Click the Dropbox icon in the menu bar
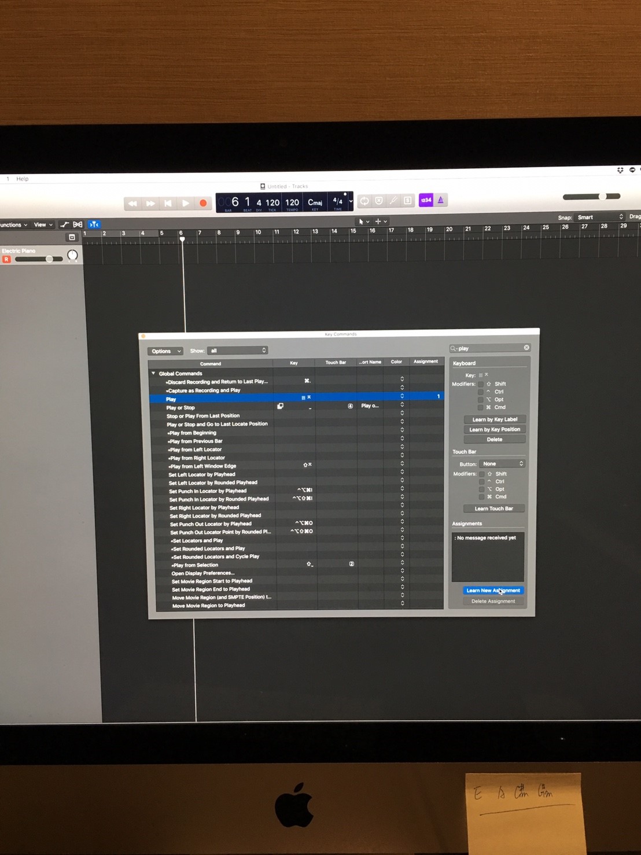This screenshot has height=855, width=641. pos(620,170)
